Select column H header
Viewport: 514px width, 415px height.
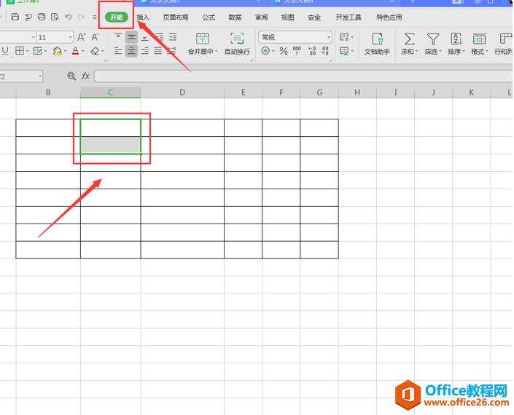(x=357, y=92)
